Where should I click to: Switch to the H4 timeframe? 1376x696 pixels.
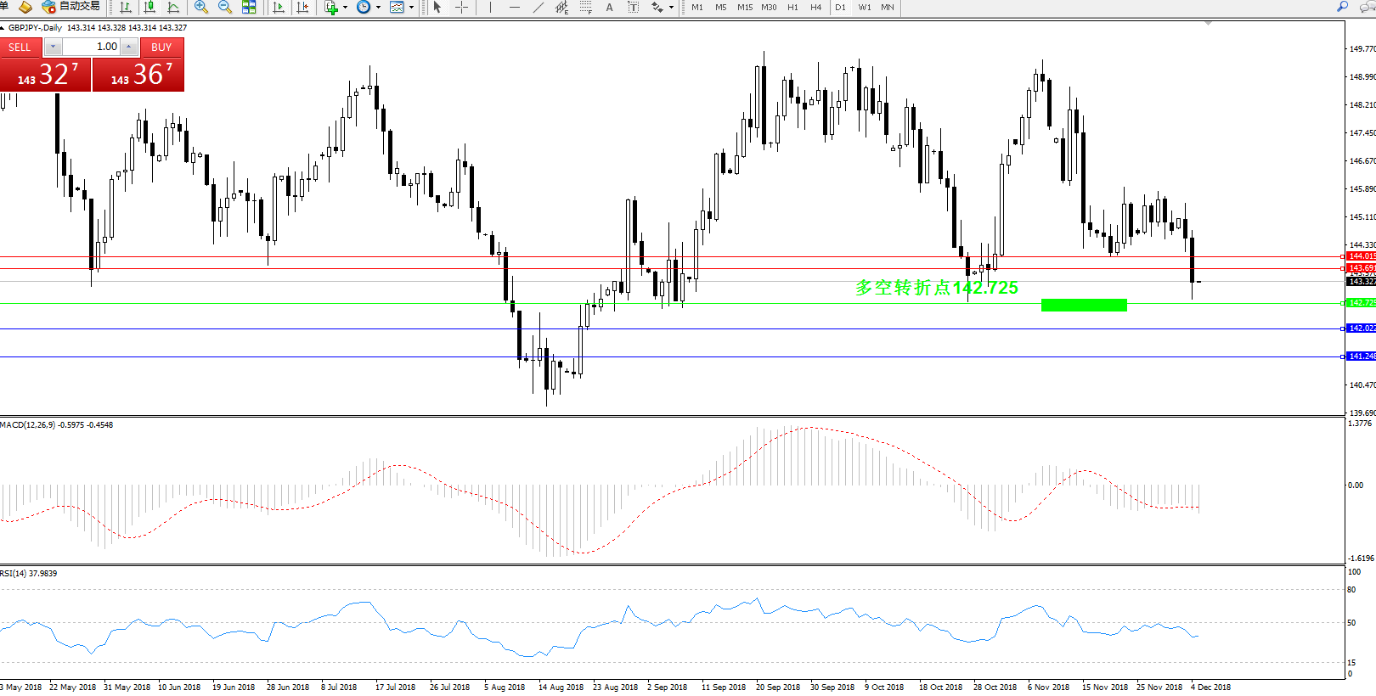[x=815, y=7]
